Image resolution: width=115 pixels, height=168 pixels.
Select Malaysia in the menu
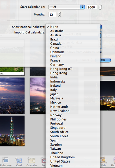click(73, 98)
